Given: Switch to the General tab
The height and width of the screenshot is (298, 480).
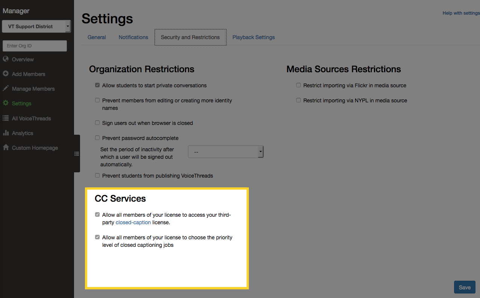Looking at the screenshot, I should (x=97, y=37).
